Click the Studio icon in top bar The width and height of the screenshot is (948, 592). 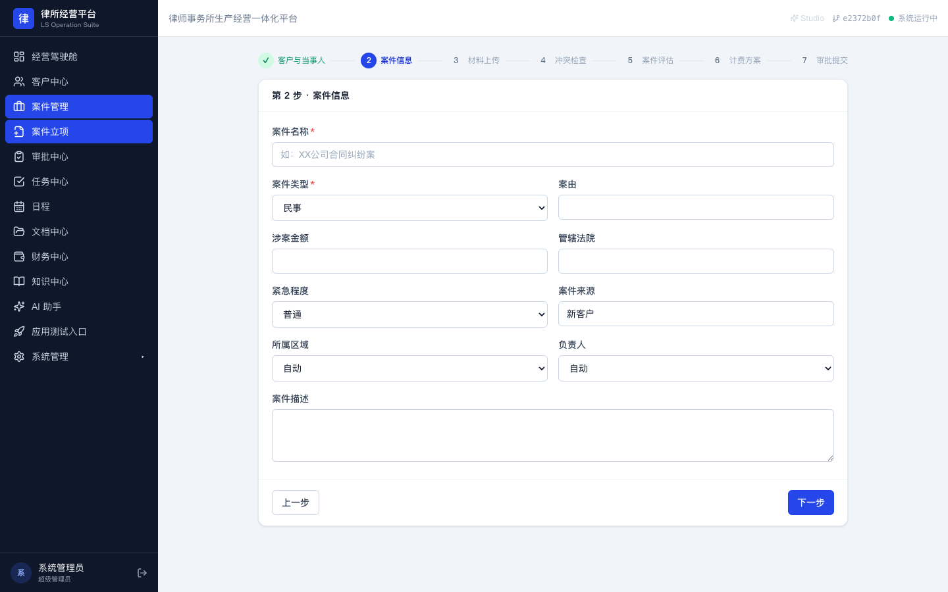coord(794,18)
